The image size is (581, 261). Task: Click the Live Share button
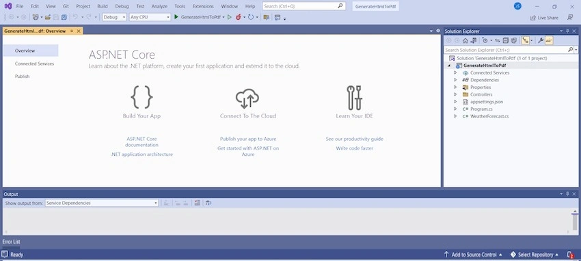[x=544, y=17]
